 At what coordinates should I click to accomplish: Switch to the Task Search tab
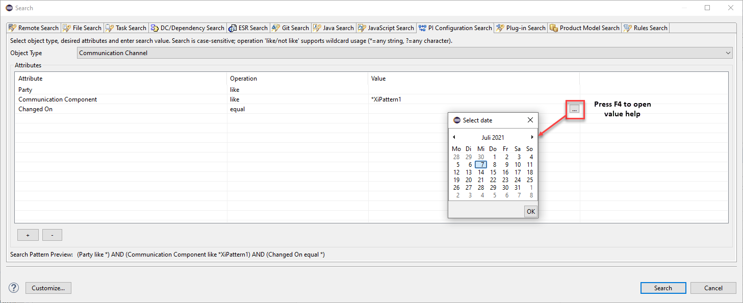pos(125,28)
